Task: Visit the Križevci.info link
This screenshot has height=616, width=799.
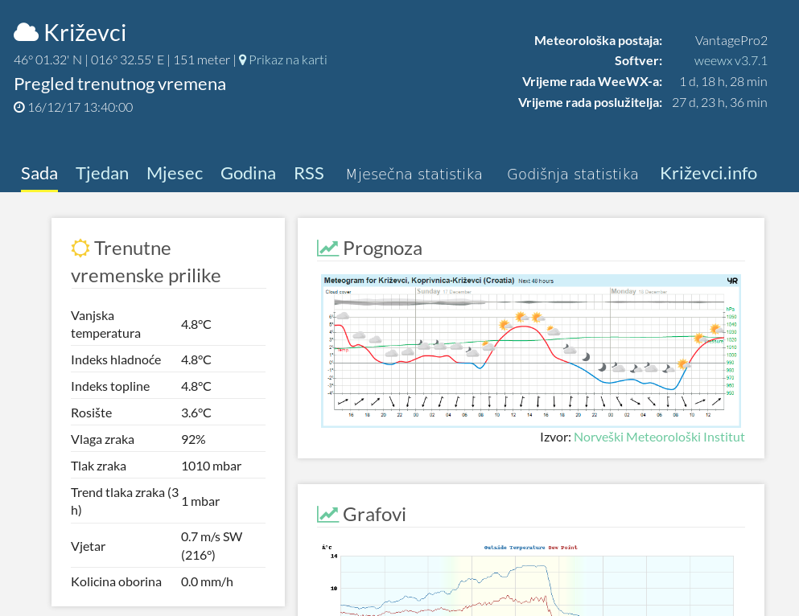Action: point(708,174)
